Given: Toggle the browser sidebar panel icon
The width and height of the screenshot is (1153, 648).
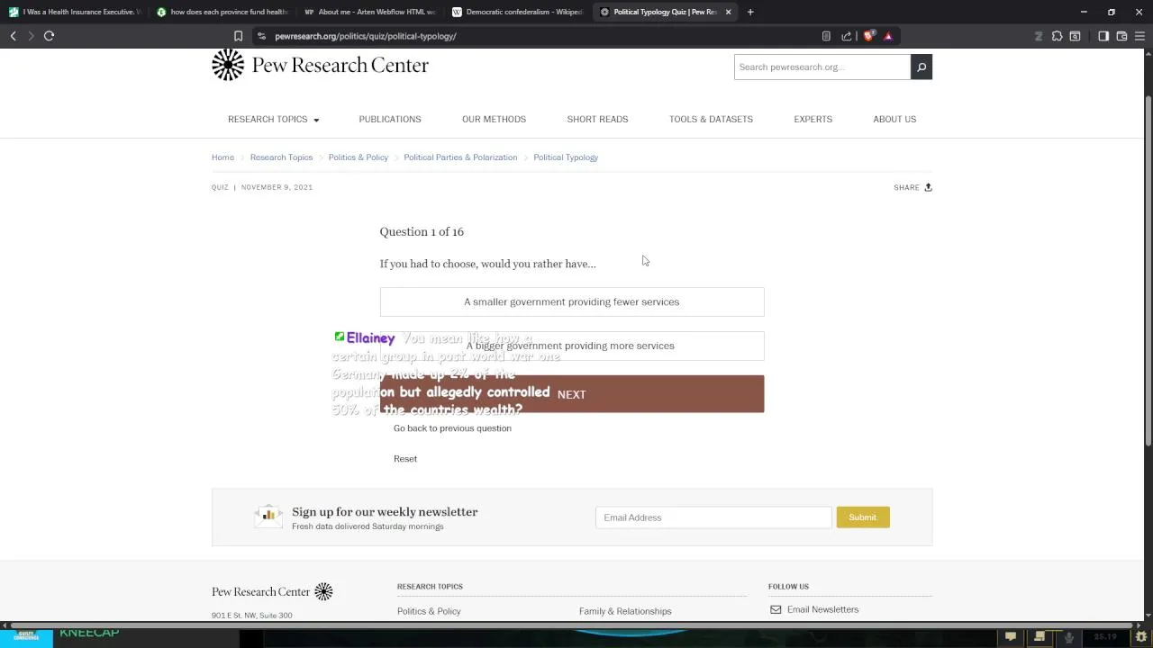Looking at the screenshot, I should (1103, 36).
